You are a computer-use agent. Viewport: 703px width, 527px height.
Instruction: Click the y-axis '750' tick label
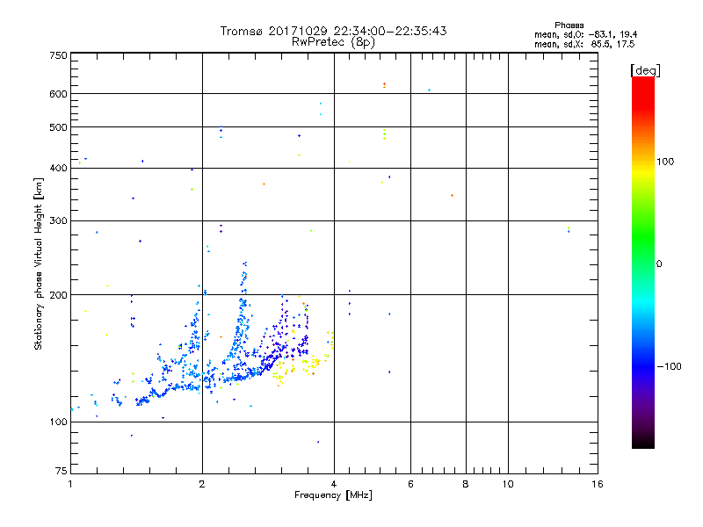58,55
